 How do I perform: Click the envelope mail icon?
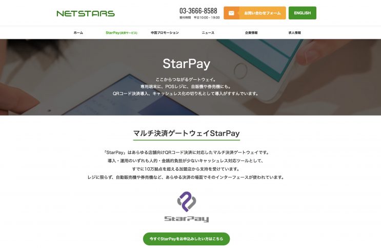pyautogui.click(x=231, y=13)
